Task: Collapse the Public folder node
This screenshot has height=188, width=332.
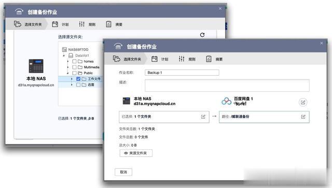Action: (68, 73)
